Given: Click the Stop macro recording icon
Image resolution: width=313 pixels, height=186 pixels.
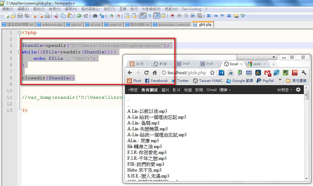Looking at the screenshot, I should (179, 16).
